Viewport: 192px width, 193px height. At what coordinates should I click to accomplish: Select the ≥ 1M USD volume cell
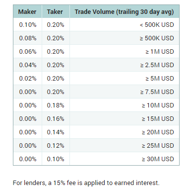(x=125, y=52)
